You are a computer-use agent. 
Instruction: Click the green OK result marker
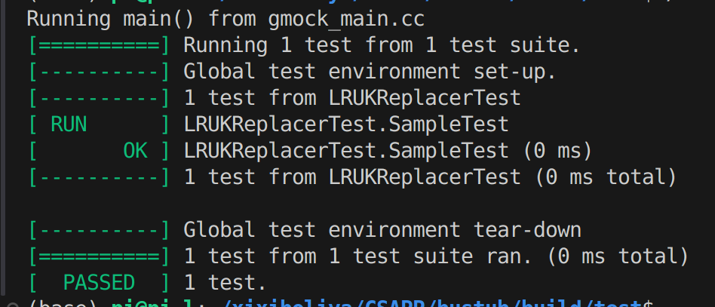(x=136, y=151)
